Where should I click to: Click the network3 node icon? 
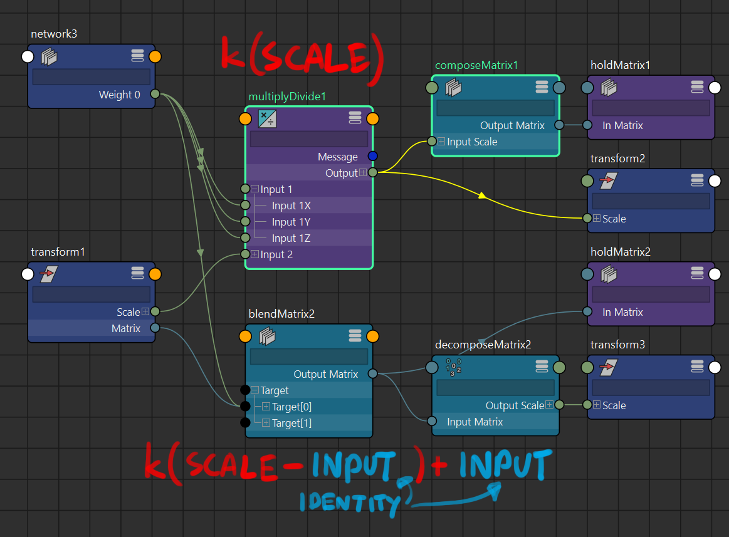click(x=49, y=57)
